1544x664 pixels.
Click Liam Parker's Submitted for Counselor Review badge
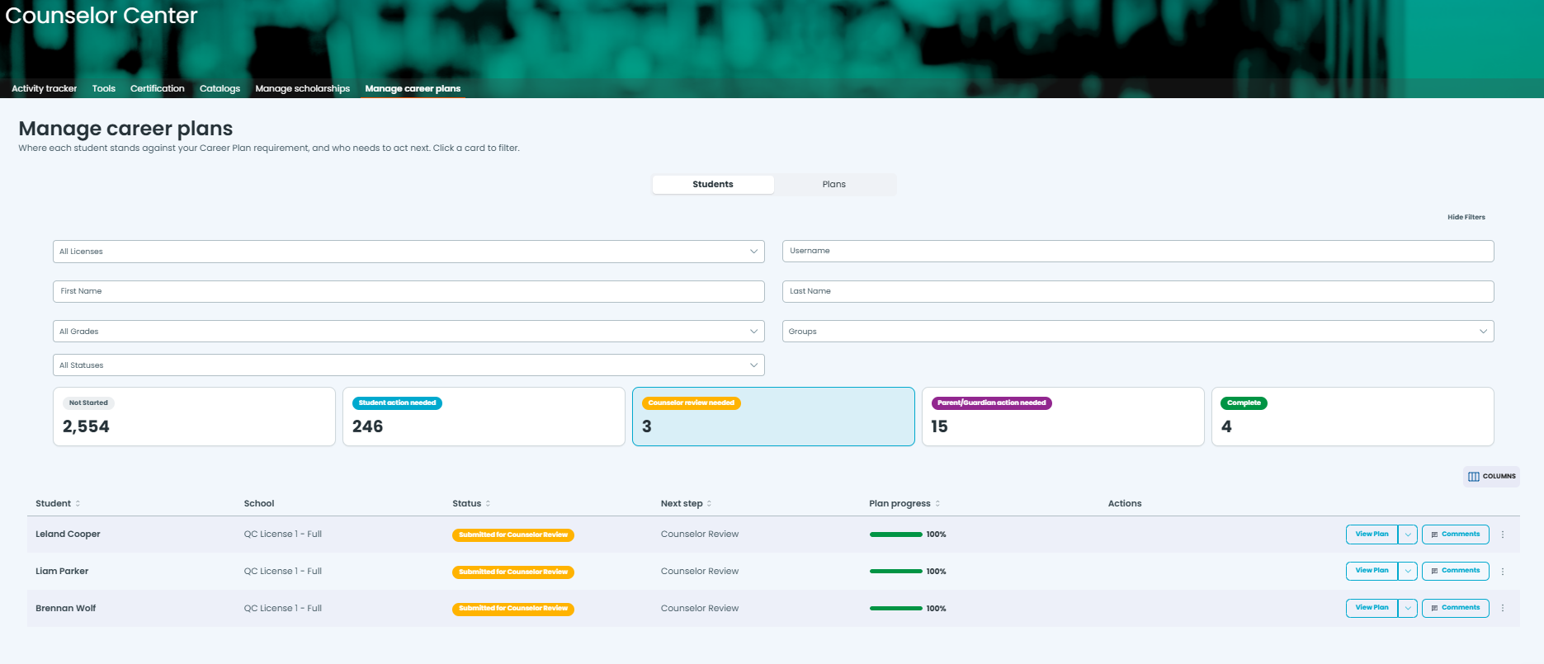[x=513, y=572]
